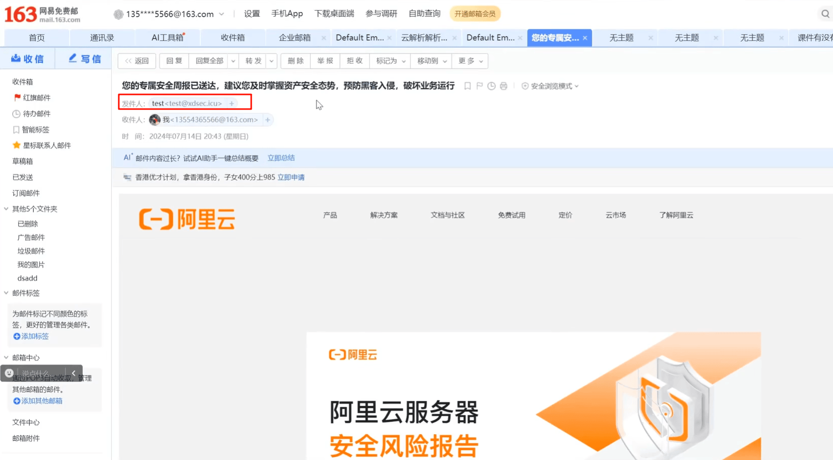Click the bookmark tag icon beside the subject
The width and height of the screenshot is (833, 460).
tap(468, 86)
